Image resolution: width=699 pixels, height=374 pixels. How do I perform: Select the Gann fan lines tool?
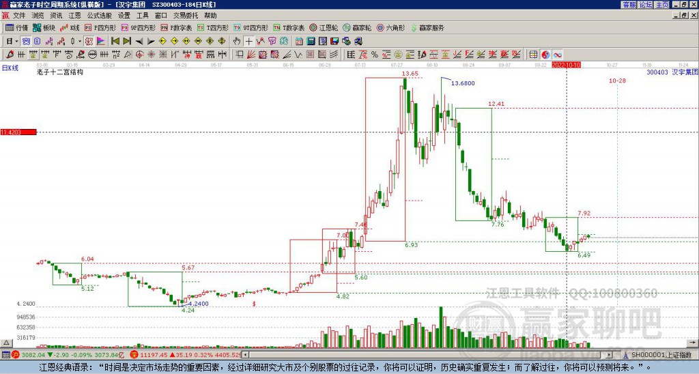[x=251, y=55]
